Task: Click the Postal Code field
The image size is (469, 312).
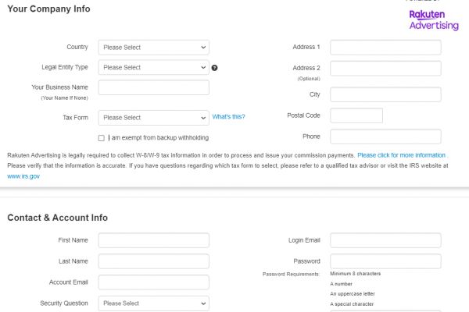Action: click(356, 115)
